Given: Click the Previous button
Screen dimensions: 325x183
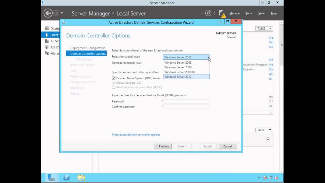Looking at the screenshot, I should pos(163,146).
